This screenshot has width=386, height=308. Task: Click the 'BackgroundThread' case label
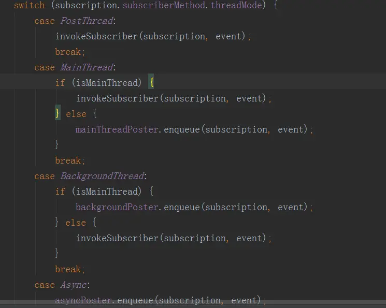pyautogui.click(x=102, y=176)
